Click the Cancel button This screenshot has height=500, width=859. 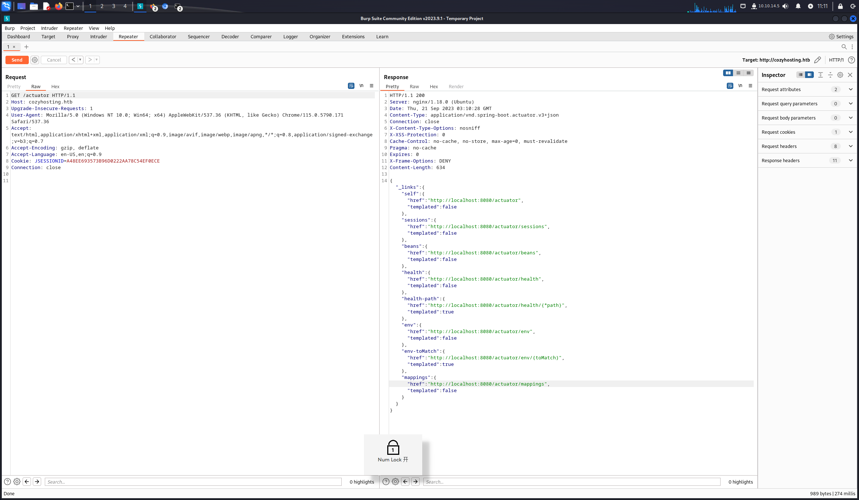click(x=54, y=60)
